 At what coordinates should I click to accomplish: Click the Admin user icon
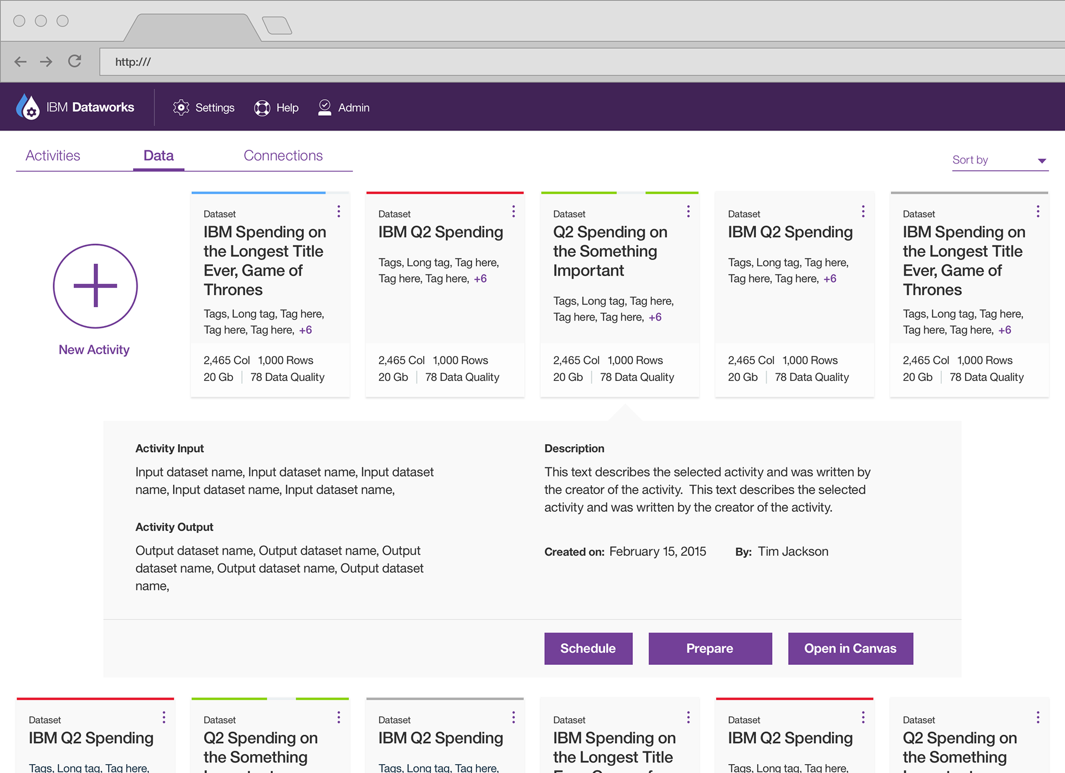point(324,107)
